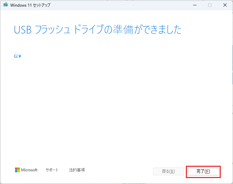This screenshot has height=184, width=233.
Task: Open the サポート support link
Action: click(52, 170)
